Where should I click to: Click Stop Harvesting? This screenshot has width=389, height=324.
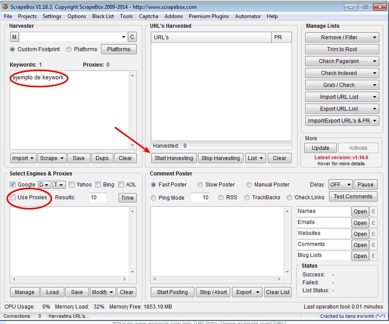pyautogui.click(x=221, y=158)
